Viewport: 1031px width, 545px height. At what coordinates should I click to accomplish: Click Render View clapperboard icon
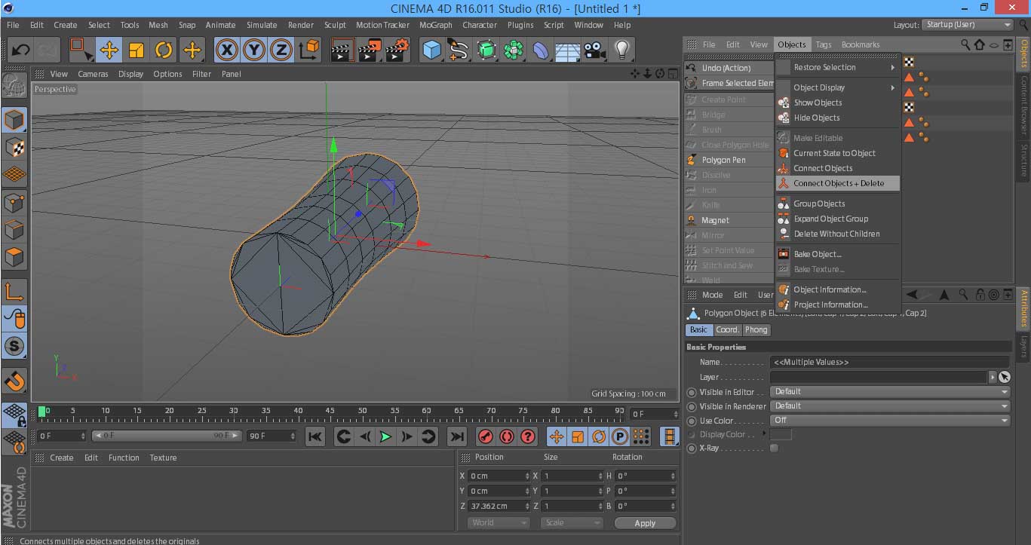tap(343, 51)
